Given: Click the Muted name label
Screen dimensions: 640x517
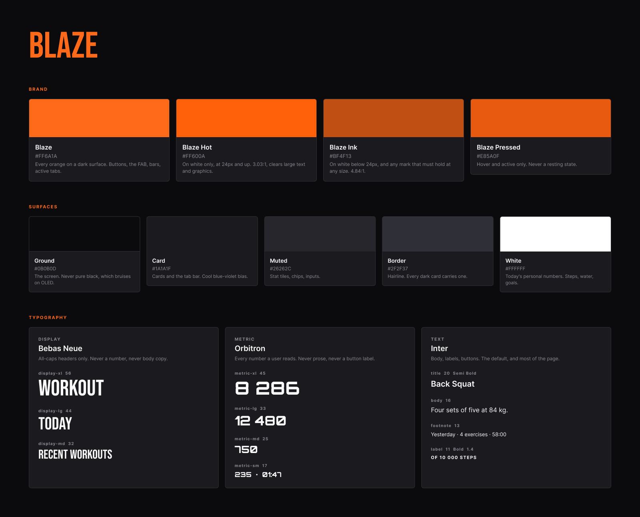Looking at the screenshot, I should tap(278, 261).
